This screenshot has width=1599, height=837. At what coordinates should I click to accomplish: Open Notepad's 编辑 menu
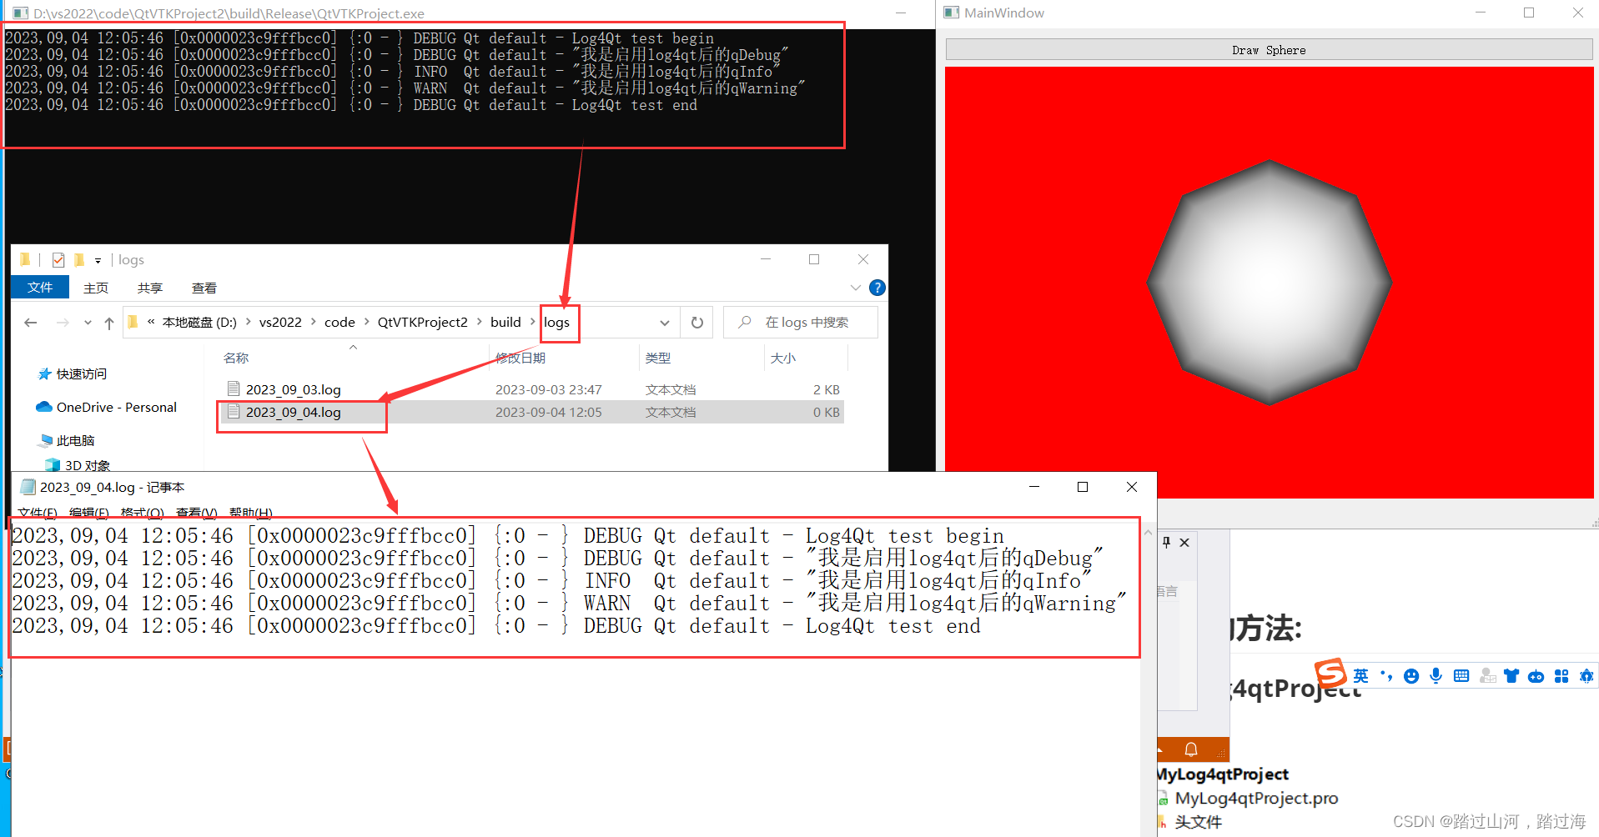tap(88, 512)
